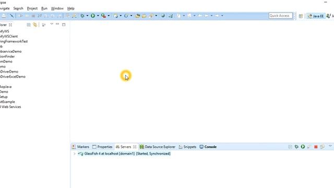The height and width of the screenshot is (188, 334).
Task: Click the Open Task folder icon
Action: click(144, 16)
